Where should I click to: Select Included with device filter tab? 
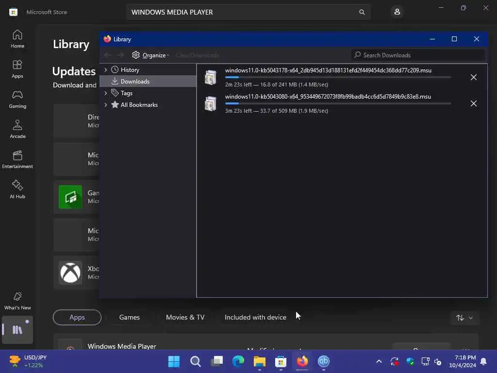255,318
